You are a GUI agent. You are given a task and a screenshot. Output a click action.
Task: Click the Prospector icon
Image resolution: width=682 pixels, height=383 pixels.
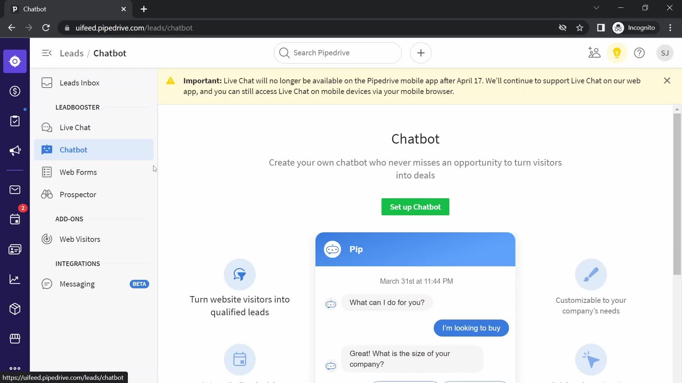[47, 195]
